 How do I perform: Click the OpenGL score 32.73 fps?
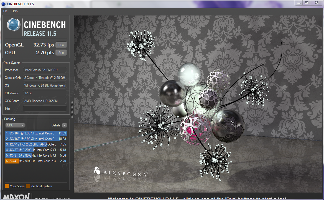pos(44,45)
